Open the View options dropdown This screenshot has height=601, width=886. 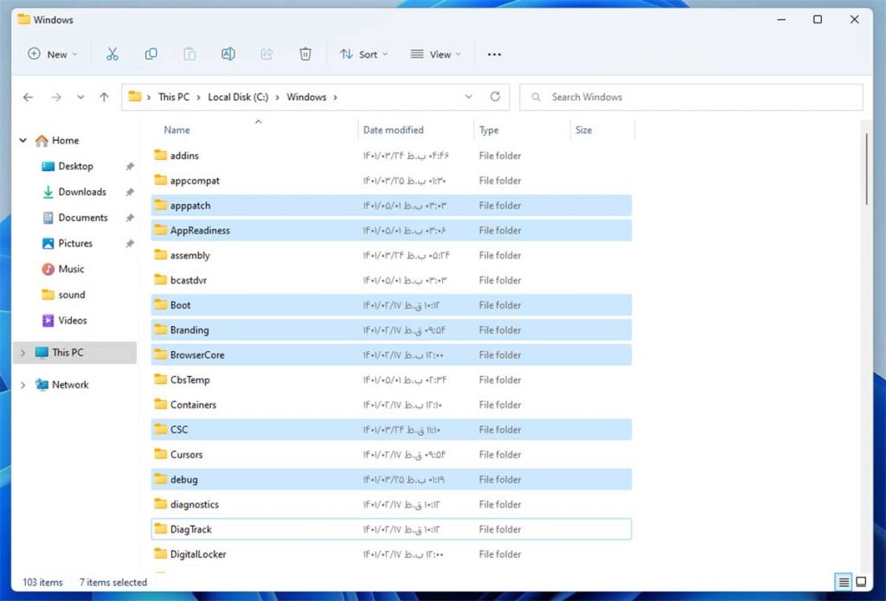435,54
